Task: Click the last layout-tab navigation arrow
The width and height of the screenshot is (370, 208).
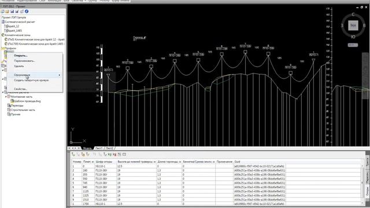Action: coord(79,148)
